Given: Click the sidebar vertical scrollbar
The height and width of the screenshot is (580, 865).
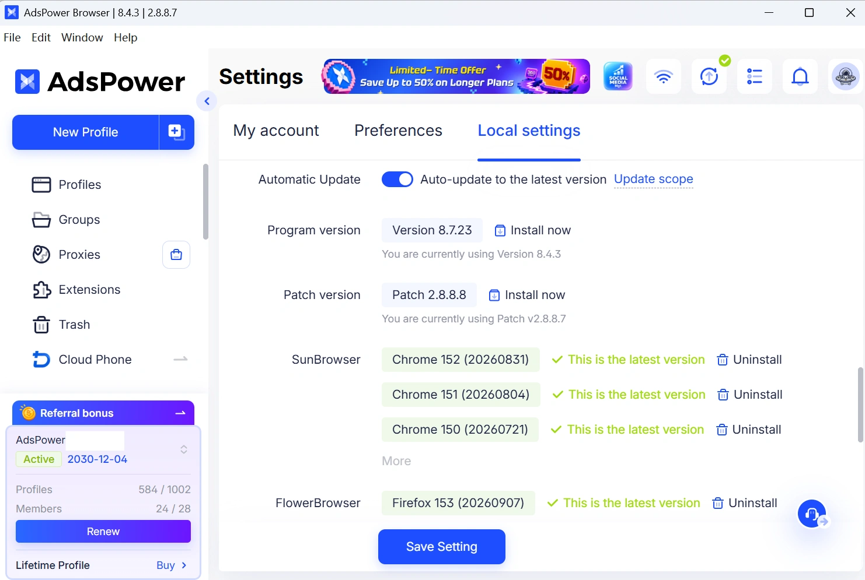Looking at the screenshot, I should coord(205,202).
